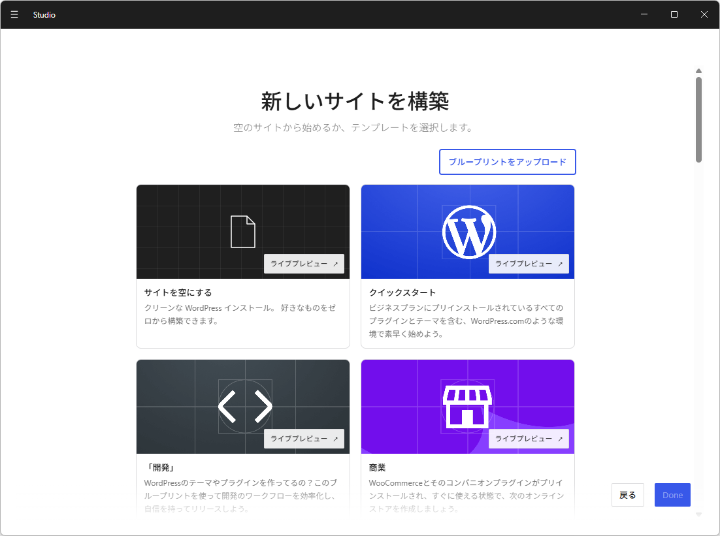Click the vertical scrollbar thumb
720x536 pixels.
coord(698,119)
